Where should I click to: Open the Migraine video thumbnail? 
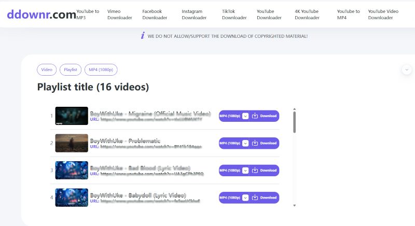point(72,116)
